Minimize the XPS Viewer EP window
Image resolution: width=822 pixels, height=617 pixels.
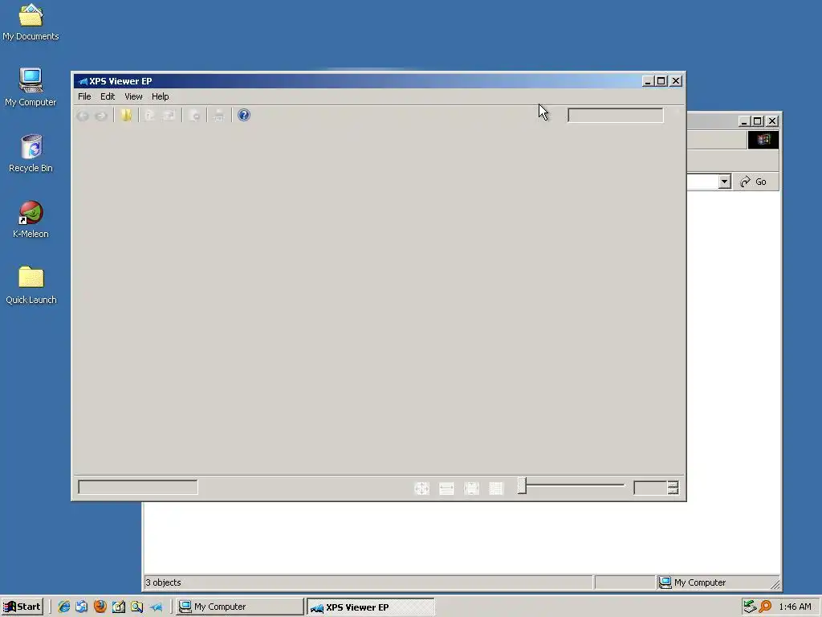tap(648, 81)
